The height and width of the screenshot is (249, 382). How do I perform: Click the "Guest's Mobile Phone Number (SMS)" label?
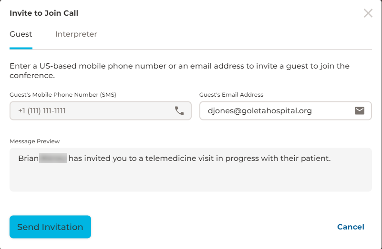pos(63,95)
